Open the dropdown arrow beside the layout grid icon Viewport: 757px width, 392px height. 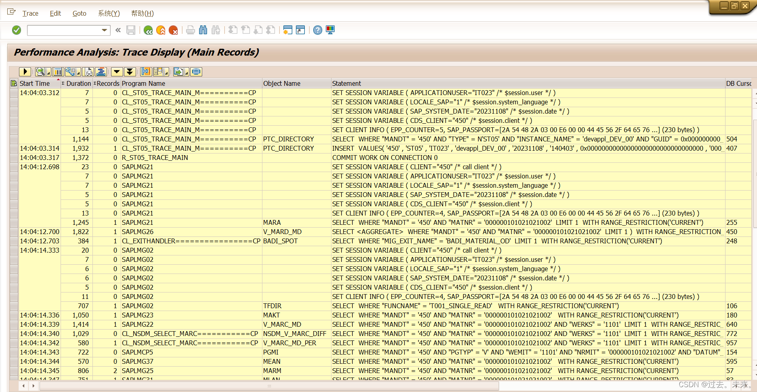166,73
